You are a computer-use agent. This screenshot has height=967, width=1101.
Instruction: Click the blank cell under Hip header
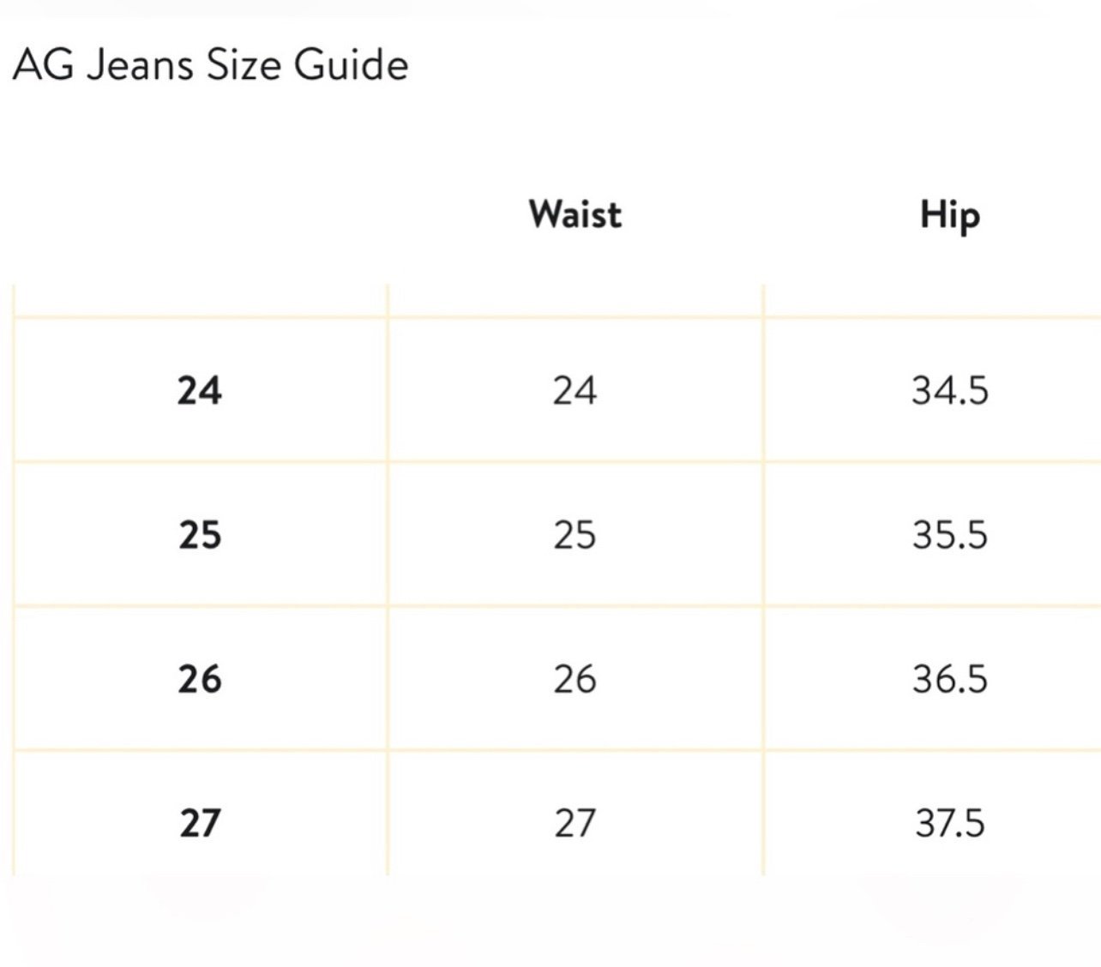pos(933,301)
